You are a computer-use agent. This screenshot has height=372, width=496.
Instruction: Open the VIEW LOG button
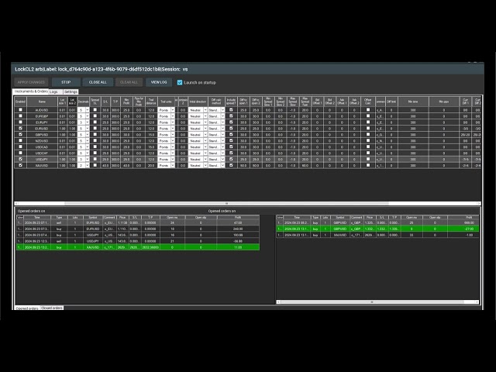[x=159, y=82]
